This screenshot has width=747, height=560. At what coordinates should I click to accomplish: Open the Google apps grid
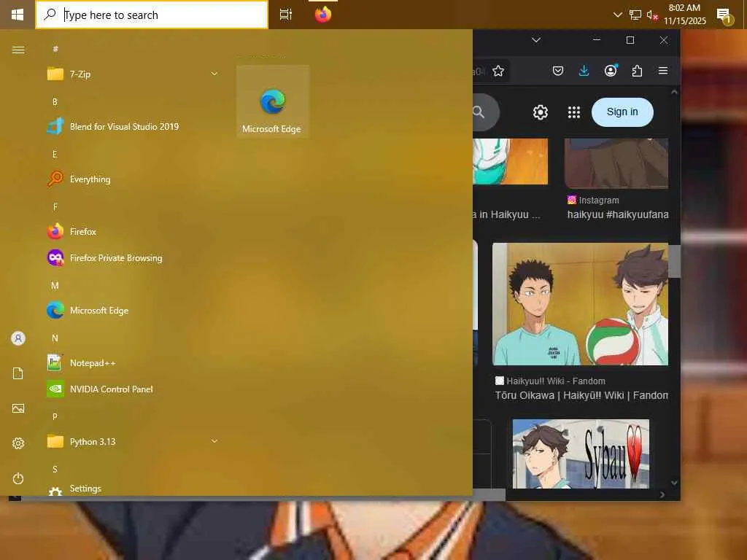click(x=574, y=112)
